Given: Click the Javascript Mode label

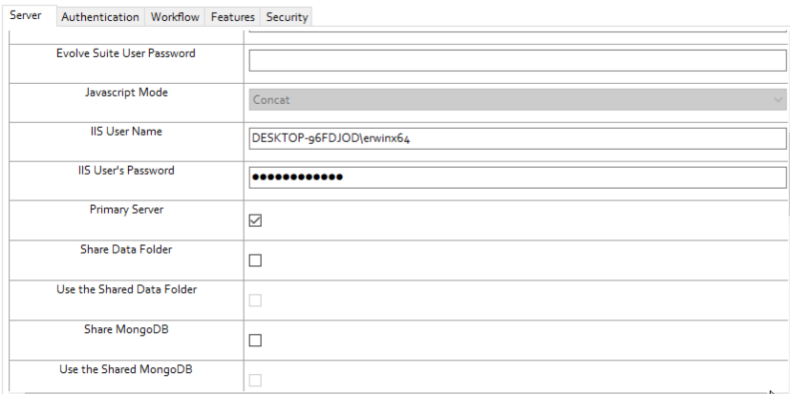Looking at the screenshot, I should pyautogui.click(x=126, y=93).
